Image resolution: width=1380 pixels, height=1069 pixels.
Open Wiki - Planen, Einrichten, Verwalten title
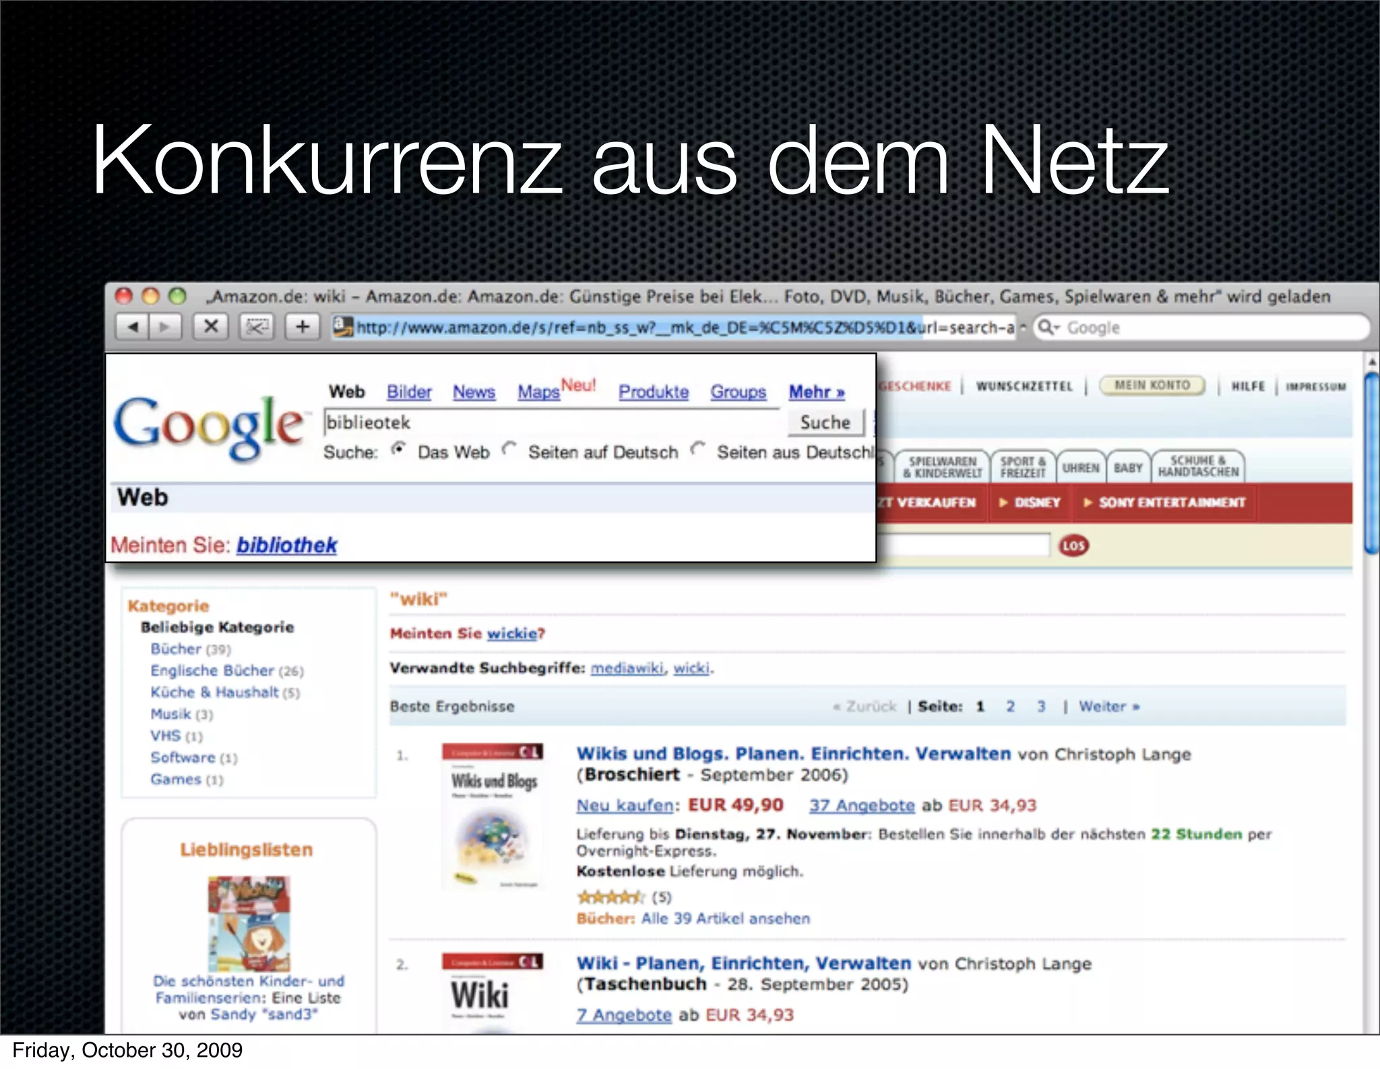coord(744,963)
